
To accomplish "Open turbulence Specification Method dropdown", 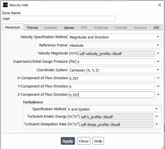I will click(113, 109).
